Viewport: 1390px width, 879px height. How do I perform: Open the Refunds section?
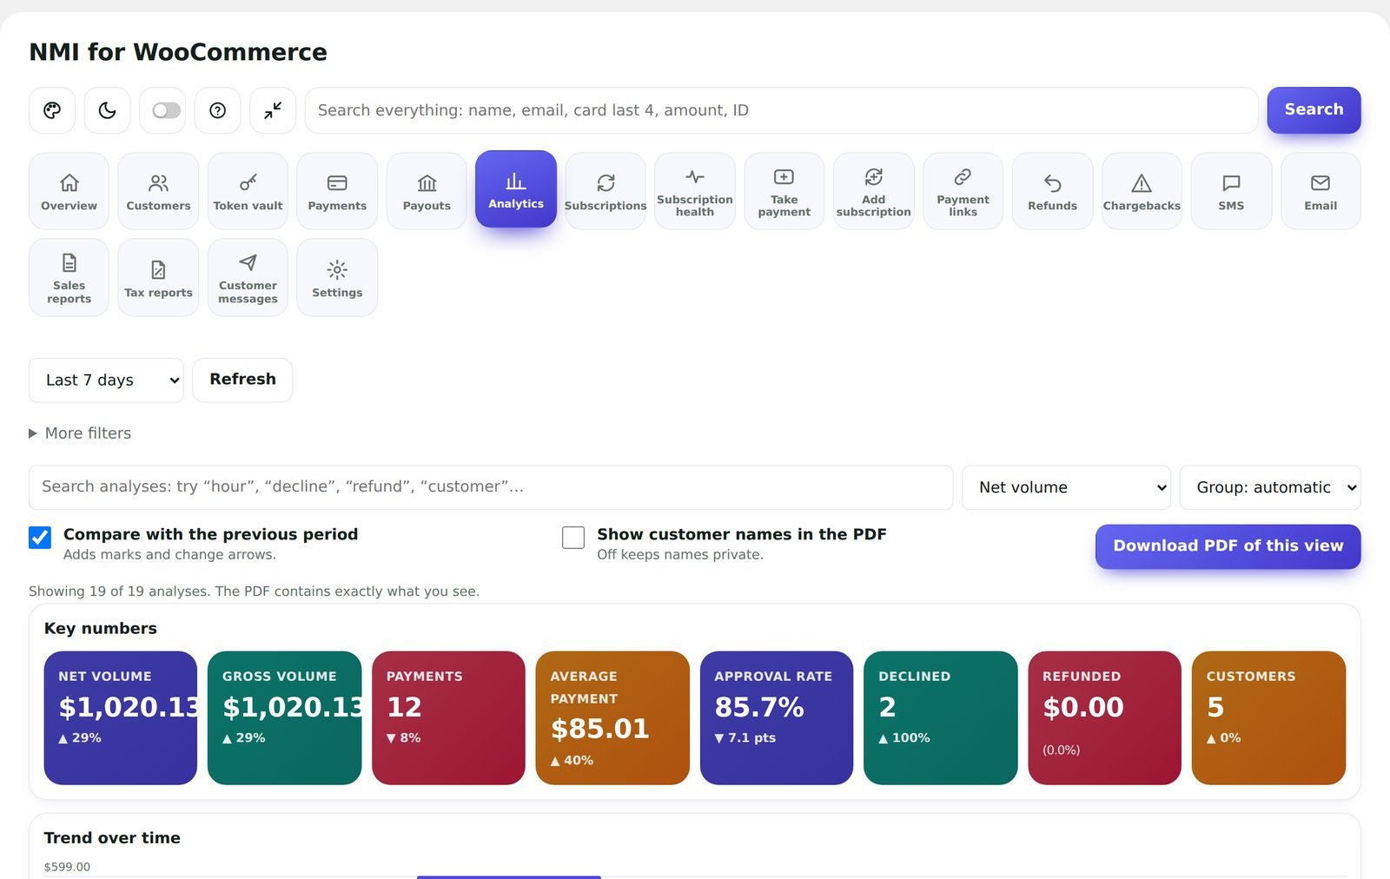click(1052, 191)
